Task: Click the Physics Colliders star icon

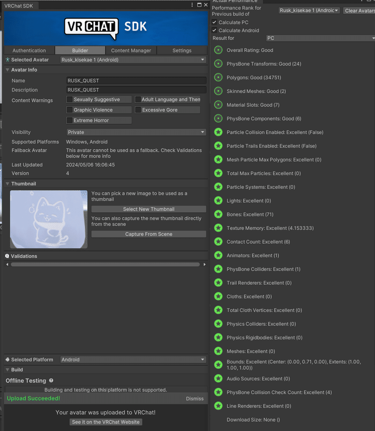Action: coord(218,324)
